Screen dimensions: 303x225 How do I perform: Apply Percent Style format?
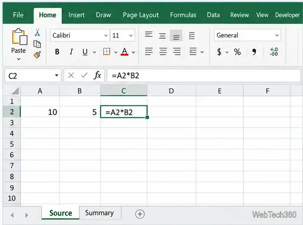(x=237, y=52)
